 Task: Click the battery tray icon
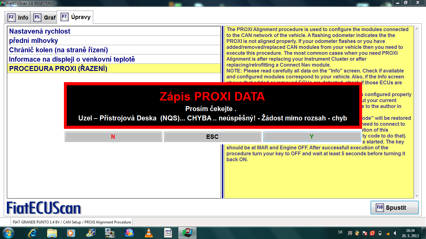point(380,233)
